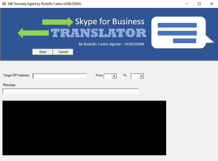
Task: Click the Target SIP Address label
Action: 16,75
